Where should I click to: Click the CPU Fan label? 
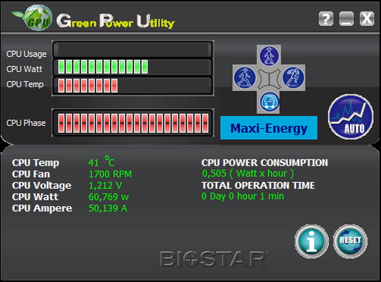click(x=31, y=174)
